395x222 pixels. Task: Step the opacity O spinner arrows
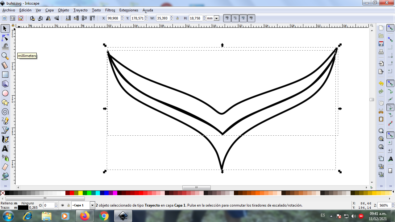[56, 205]
